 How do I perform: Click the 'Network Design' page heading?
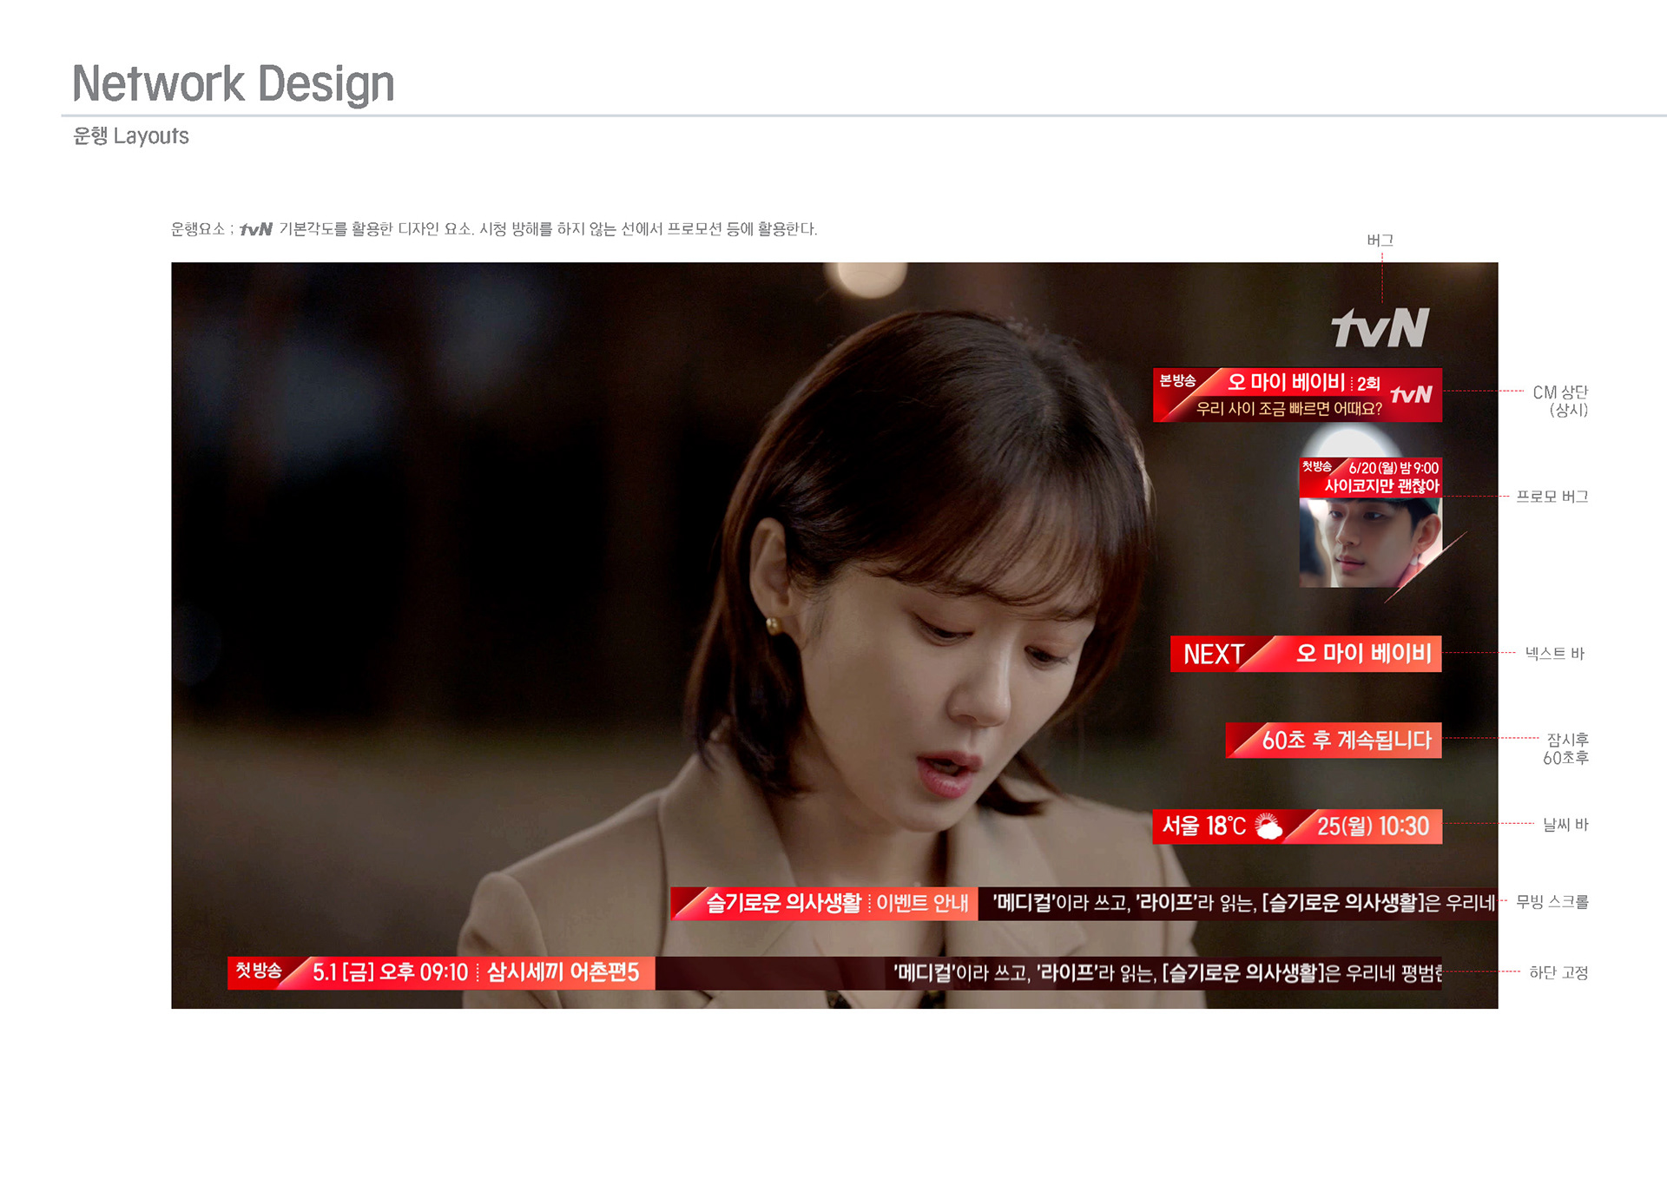click(233, 84)
